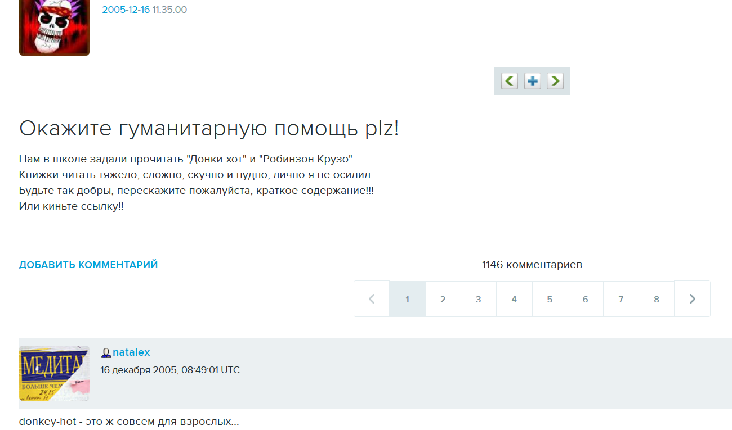
Task: Open natalex's yellow avatar picture
Action: 54,373
